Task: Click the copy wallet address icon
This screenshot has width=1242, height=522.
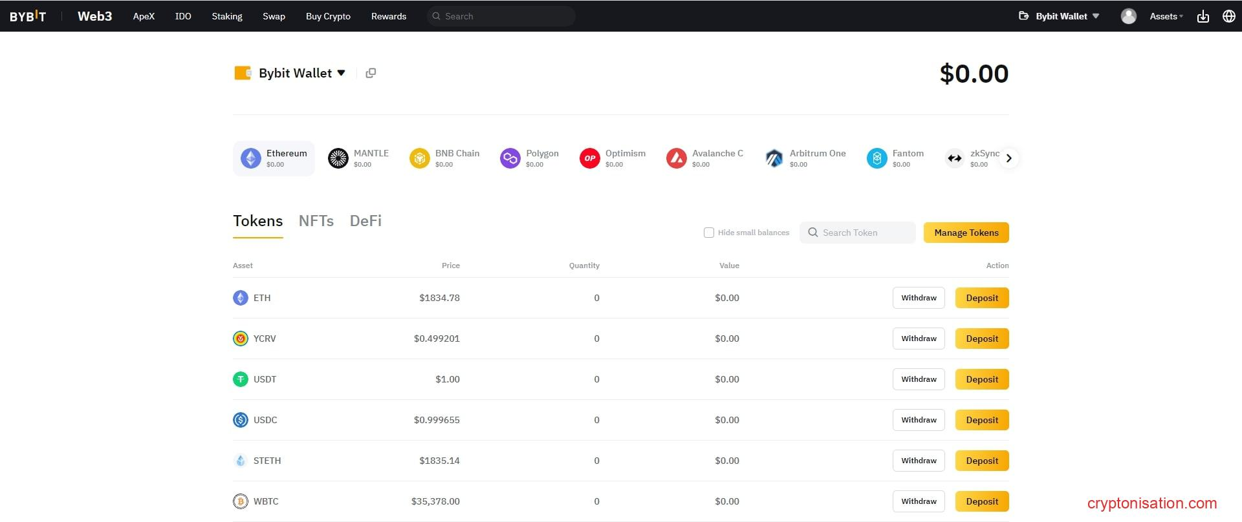Action: 371,73
